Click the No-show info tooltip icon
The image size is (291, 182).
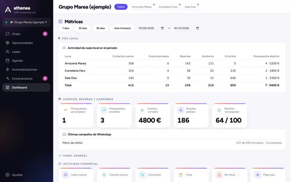pos(239,175)
